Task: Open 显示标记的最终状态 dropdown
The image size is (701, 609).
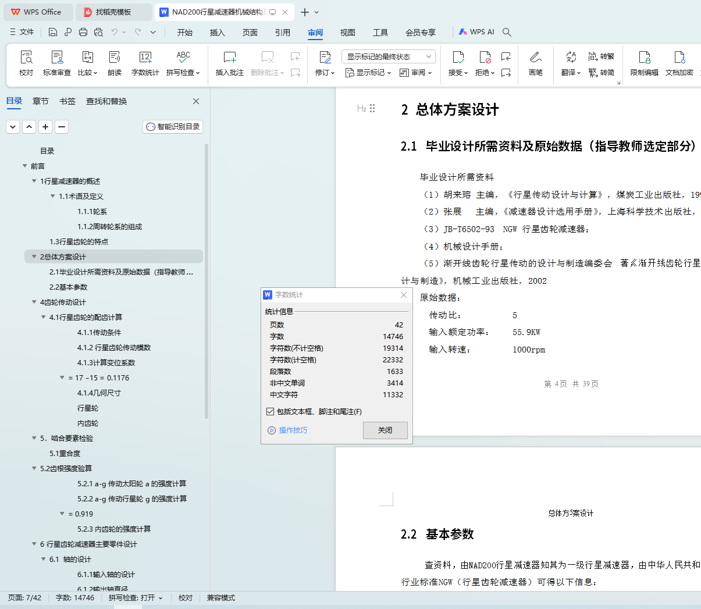Action: (388, 56)
